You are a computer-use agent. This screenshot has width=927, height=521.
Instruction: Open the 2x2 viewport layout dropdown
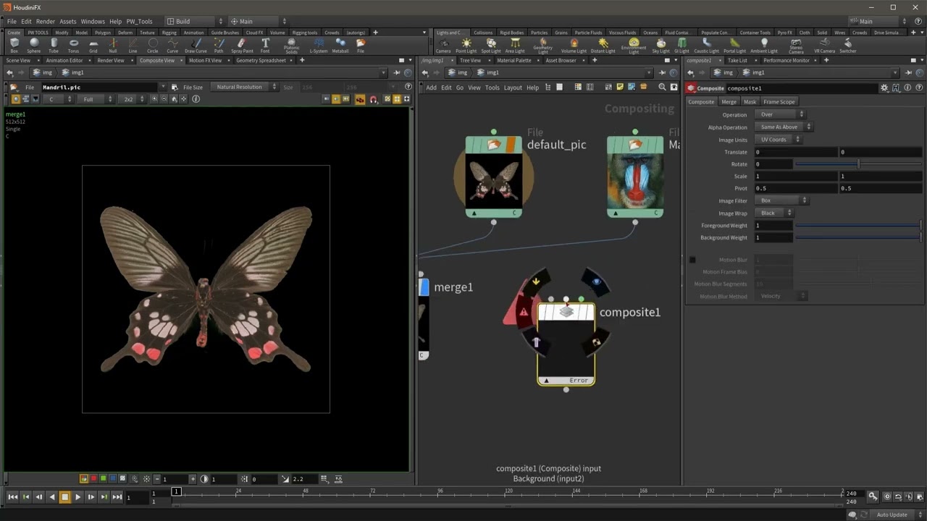click(x=132, y=99)
